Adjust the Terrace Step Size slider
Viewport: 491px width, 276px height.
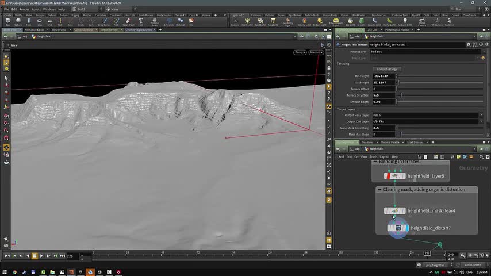pos(401,95)
